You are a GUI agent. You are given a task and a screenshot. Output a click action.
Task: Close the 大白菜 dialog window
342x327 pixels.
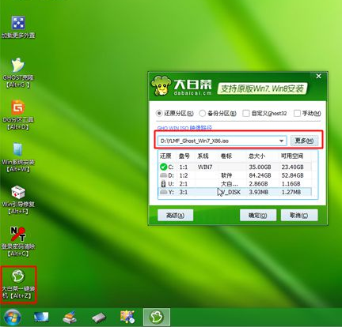[319, 76]
